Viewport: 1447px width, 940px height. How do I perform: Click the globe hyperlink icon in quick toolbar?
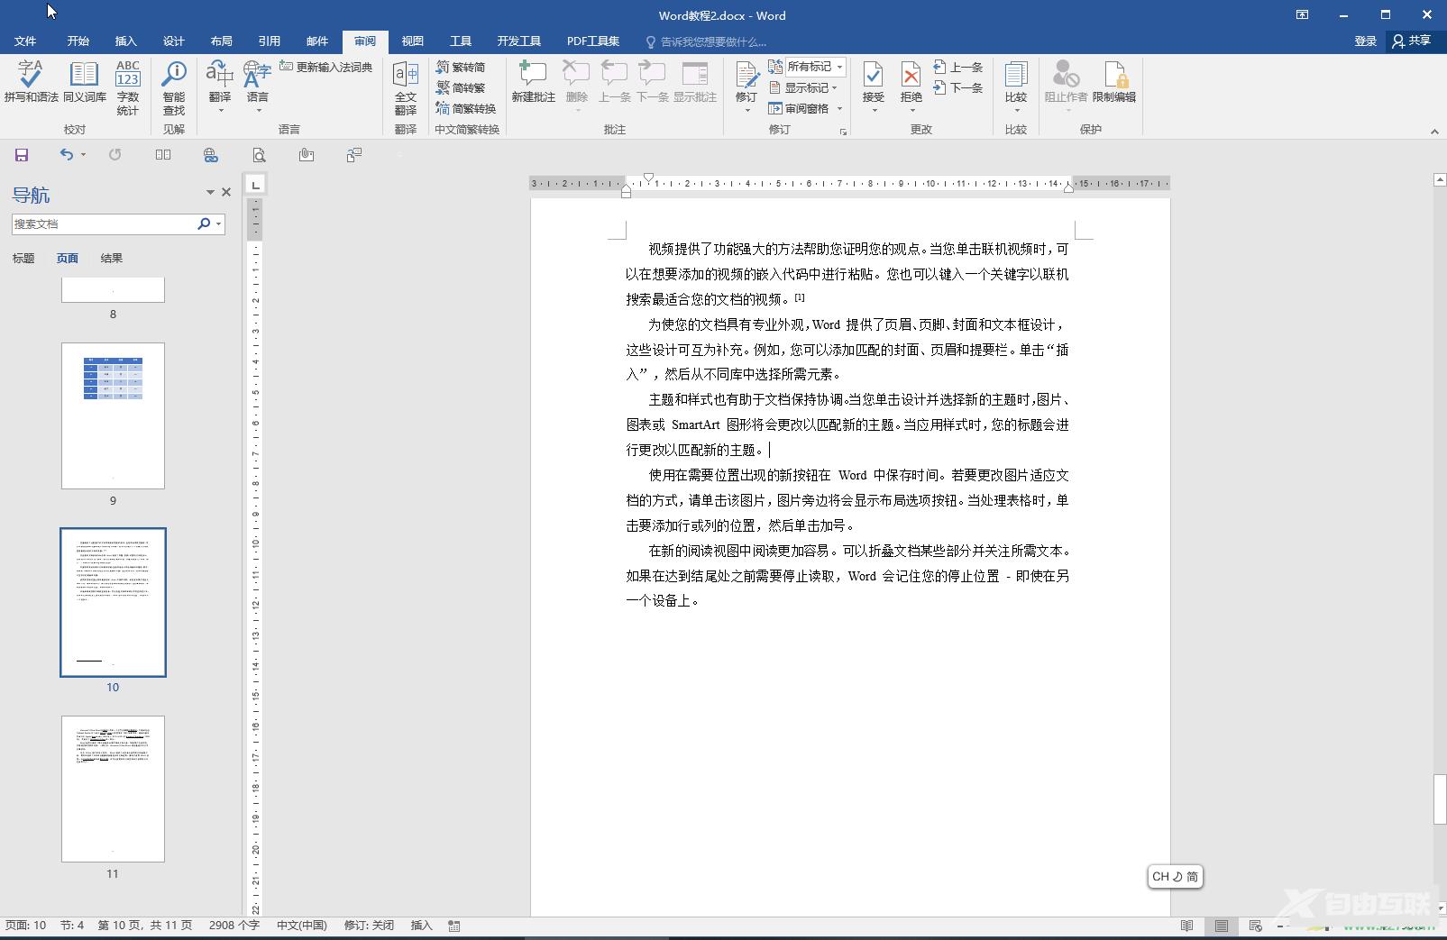pyautogui.click(x=211, y=155)
